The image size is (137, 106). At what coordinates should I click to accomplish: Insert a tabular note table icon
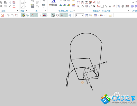[32, 6]
